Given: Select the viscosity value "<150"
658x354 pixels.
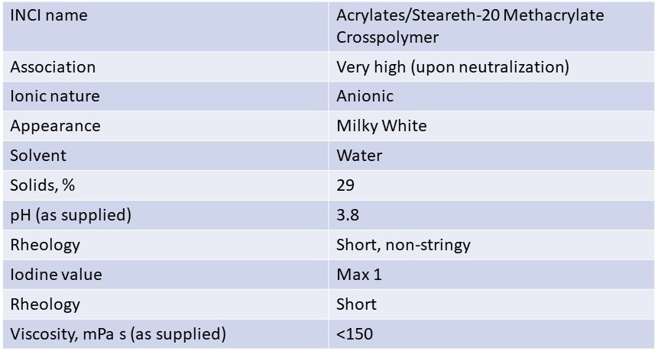Looking at the screenshot, I should 355,334.
